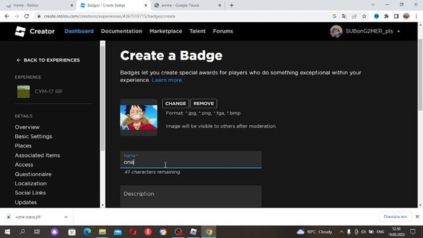The width and height of the screenshot is (423, 238).
Task: Open the translate page icon
Action: click(344, 16)
